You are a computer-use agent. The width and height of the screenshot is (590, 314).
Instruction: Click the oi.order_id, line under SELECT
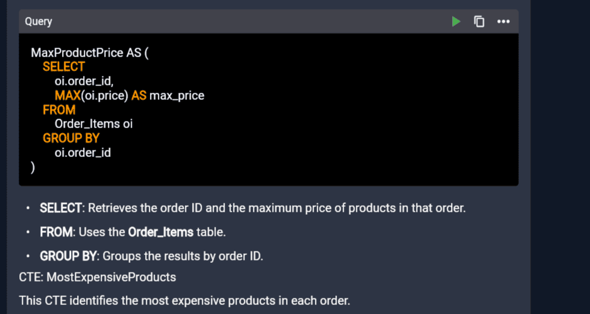[x=84, y=81]
